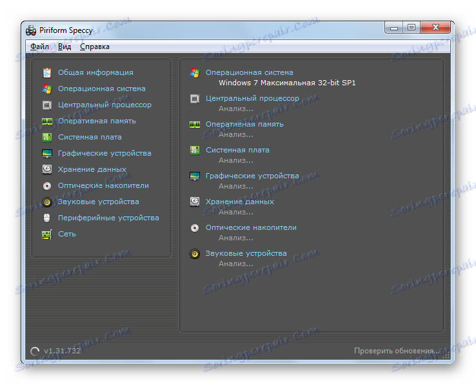The width and height of the screenshot is (476, 385).
Task: Select Операционная система in the sidebar
Action: point(102,88)
